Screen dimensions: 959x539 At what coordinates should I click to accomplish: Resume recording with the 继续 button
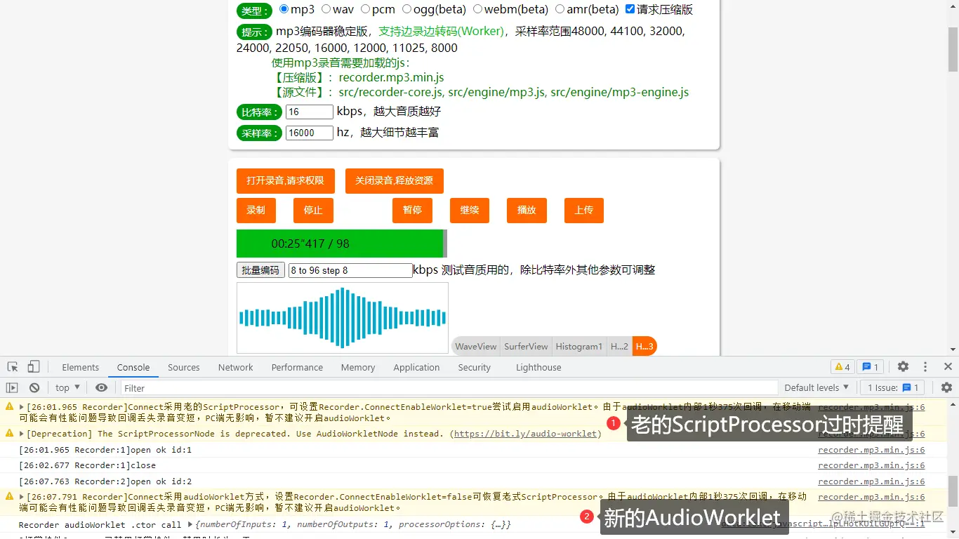(x=470, y=210)
